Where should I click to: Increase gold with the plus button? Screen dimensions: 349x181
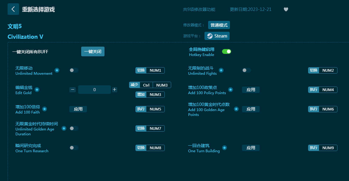(115, 90)
